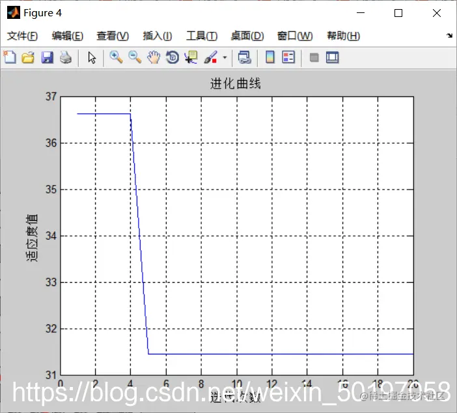This screenshot has height=413, width=457.
Task: Click the y-axis tick label 36
Action: pos(51,143)
